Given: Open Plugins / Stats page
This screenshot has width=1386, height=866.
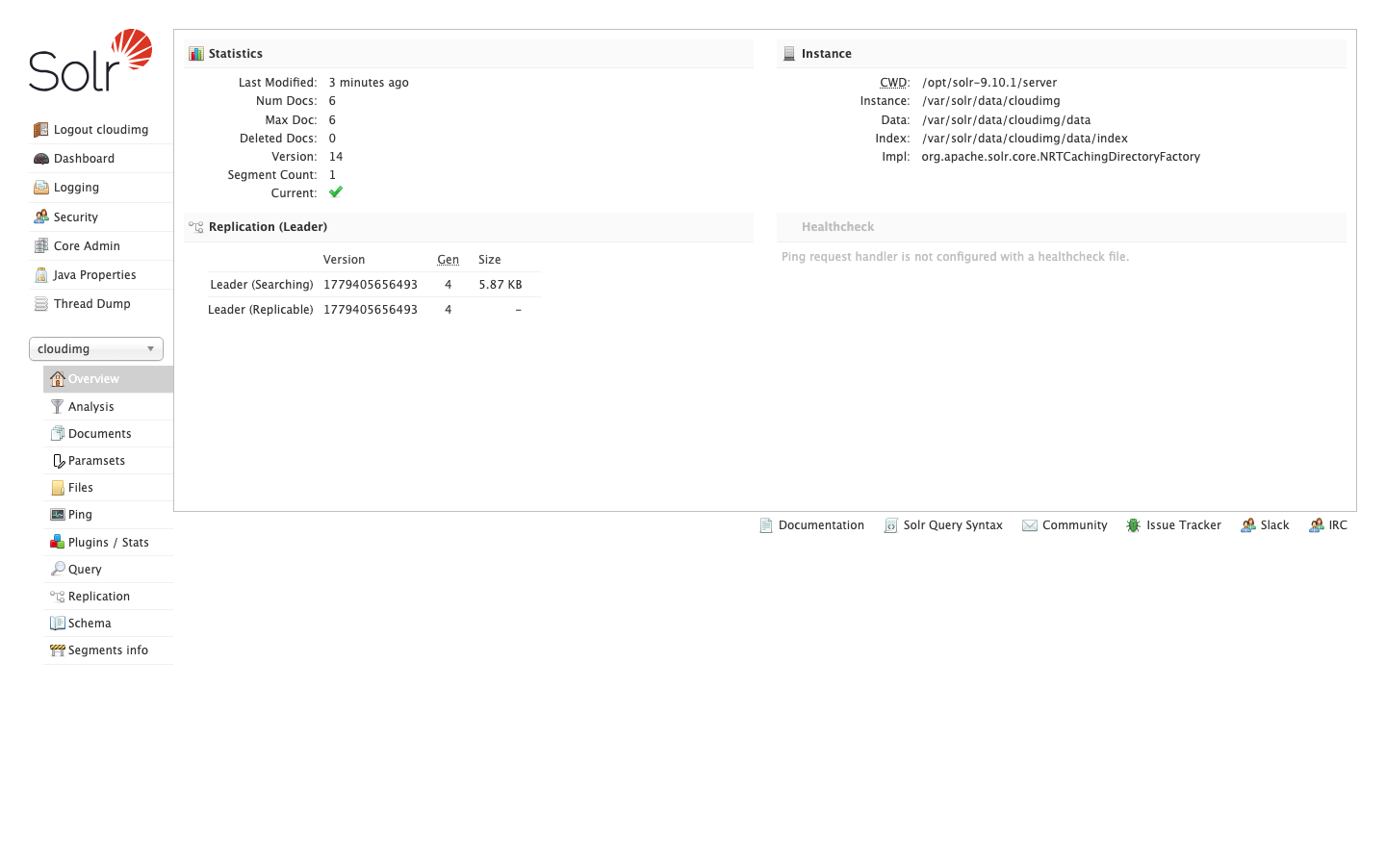Looking at the screenshot, I should (x=108, y=543).
